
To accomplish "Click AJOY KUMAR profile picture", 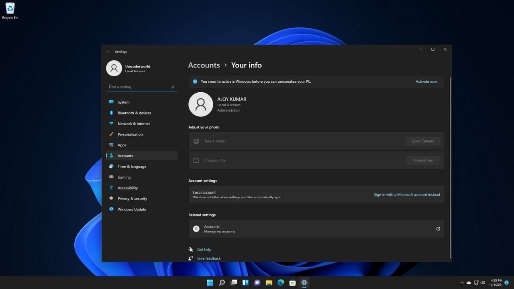I will pyautogui.click(x=201, y=104).
